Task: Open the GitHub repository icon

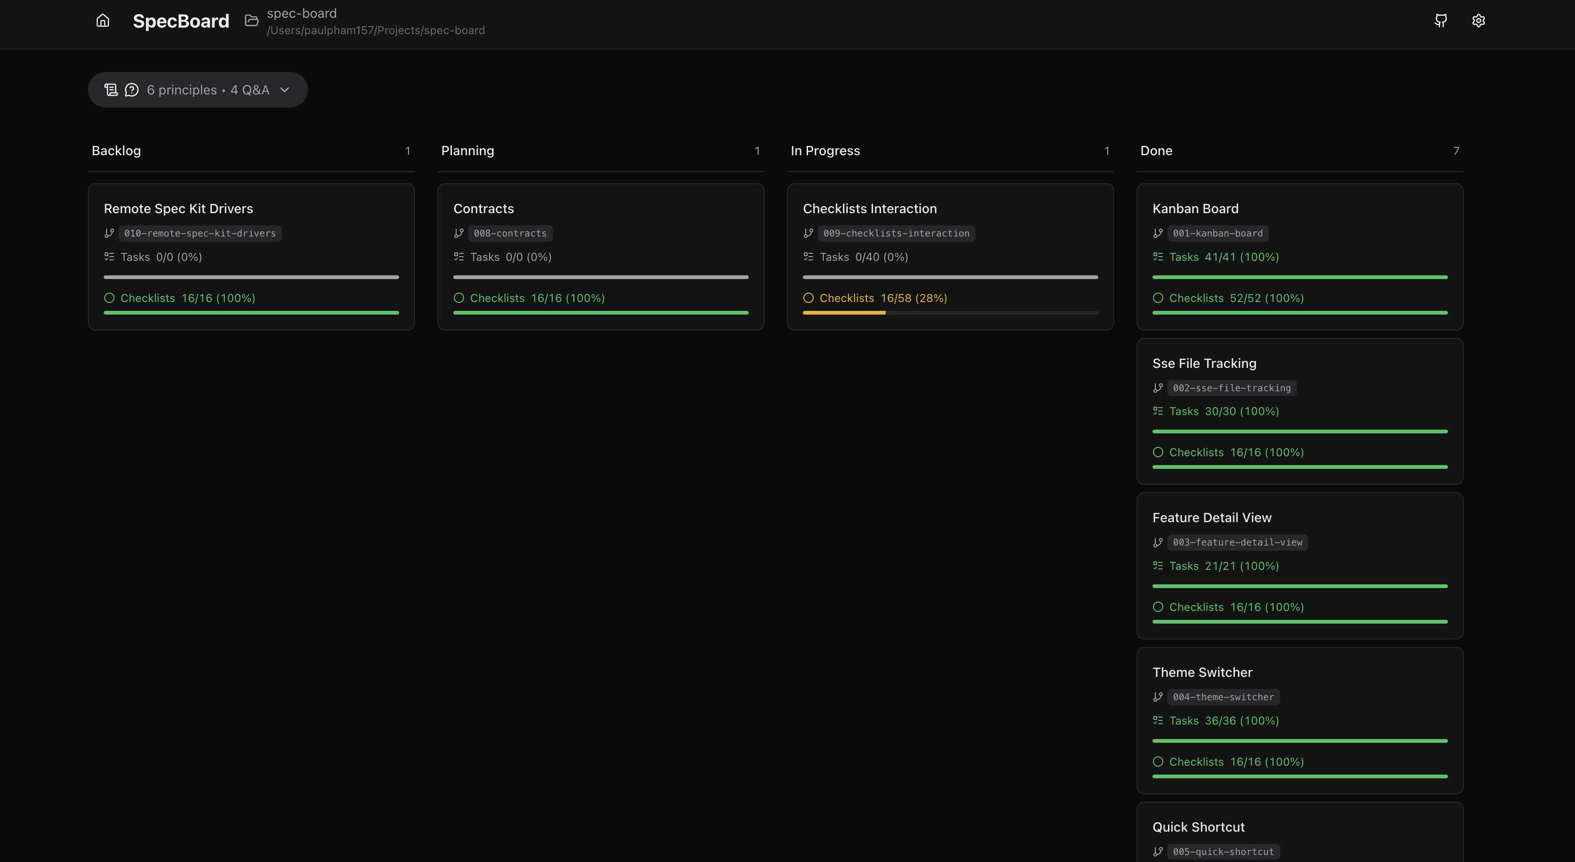Action: tap(1441, 20)
